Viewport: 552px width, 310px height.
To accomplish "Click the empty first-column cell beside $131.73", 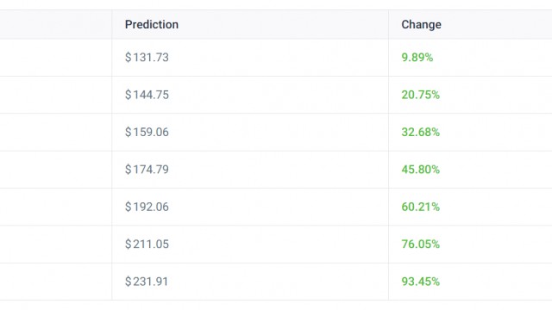I will 55,58.
